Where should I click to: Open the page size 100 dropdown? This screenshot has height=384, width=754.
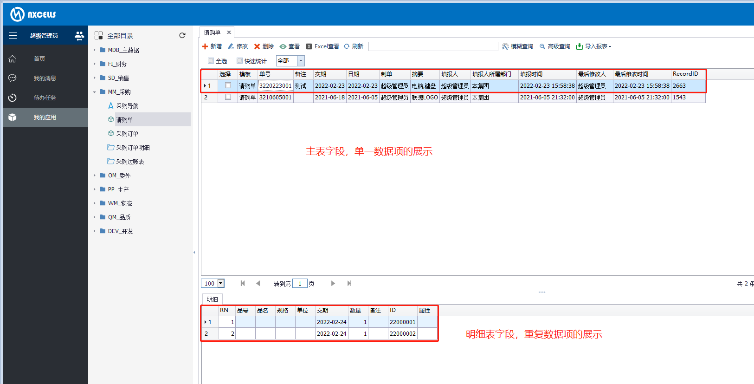(221, 283)
